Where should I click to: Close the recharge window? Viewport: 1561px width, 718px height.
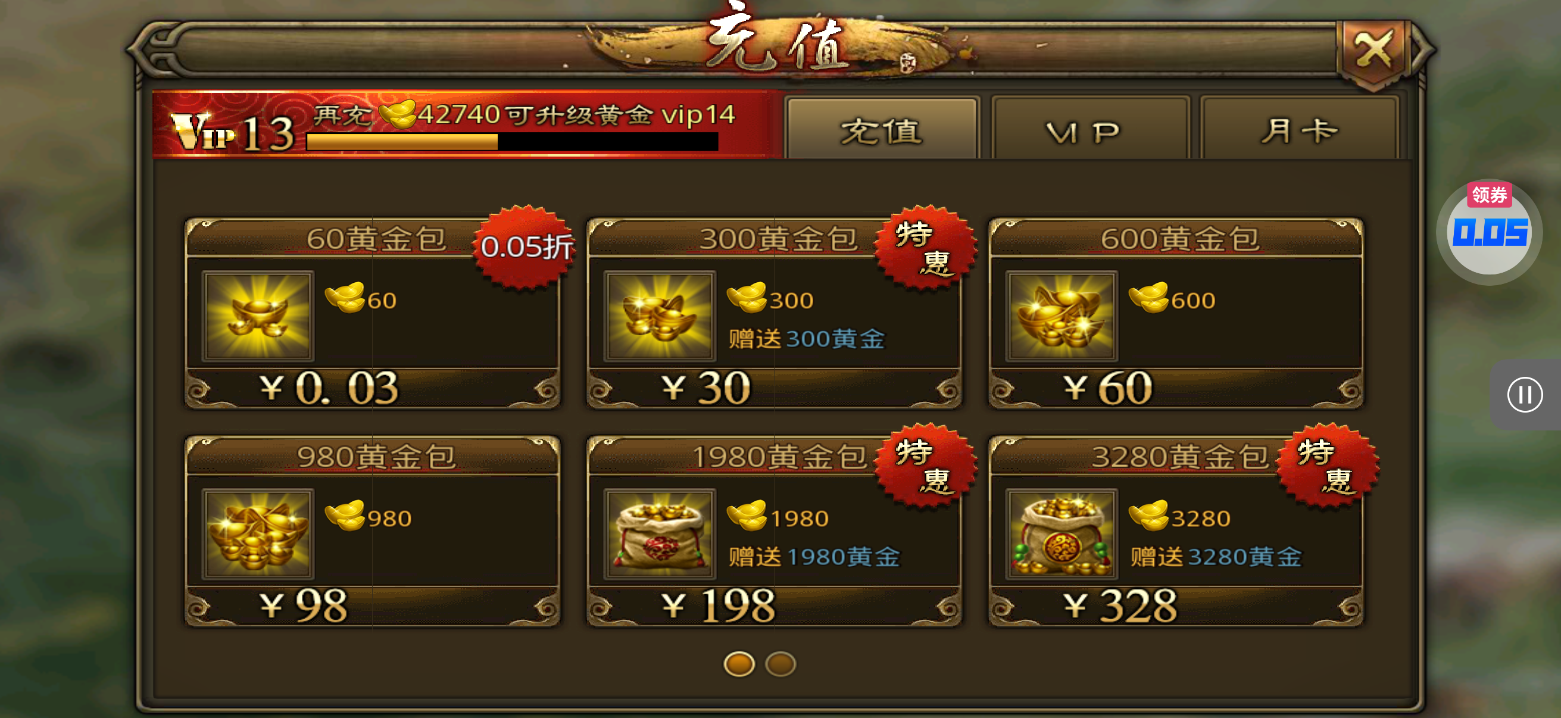tap(1372, 51)
